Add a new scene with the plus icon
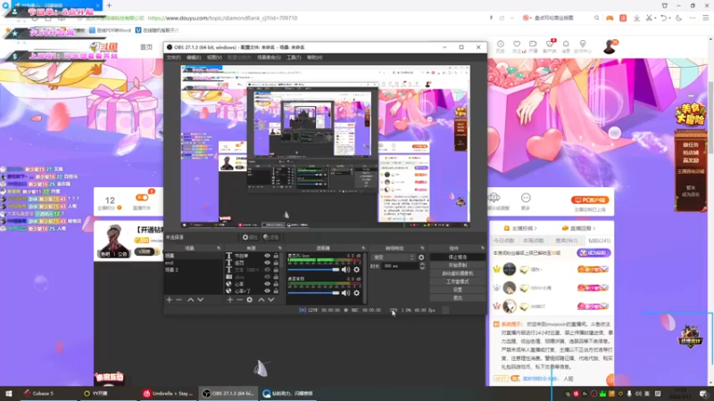Screen dimensions: 714x401 point(170,299)
